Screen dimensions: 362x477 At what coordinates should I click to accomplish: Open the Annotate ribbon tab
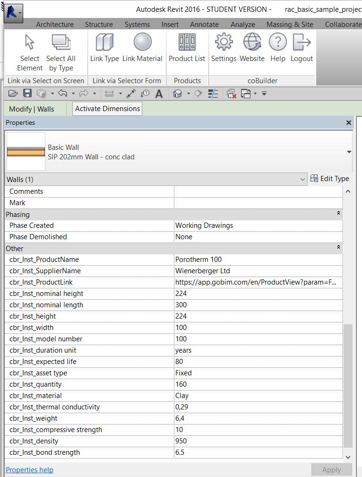(x=204, y=24)
